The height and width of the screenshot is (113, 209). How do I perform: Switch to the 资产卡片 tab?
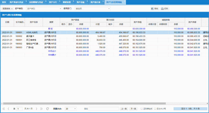coord(53,2)
